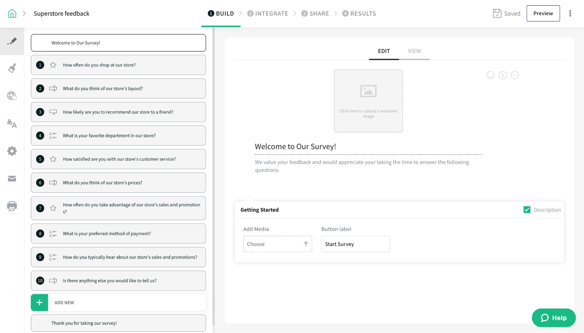584x333 pixels.
Task: Go to the INTEGRATE step tab
Action: point(268,13)
